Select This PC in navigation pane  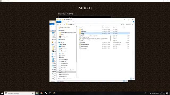tap(62, 42)
